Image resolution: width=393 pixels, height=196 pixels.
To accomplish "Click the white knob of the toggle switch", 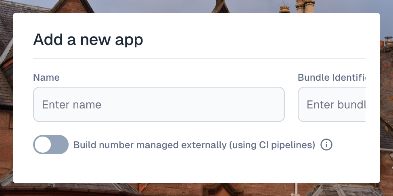I will (43, 145).
